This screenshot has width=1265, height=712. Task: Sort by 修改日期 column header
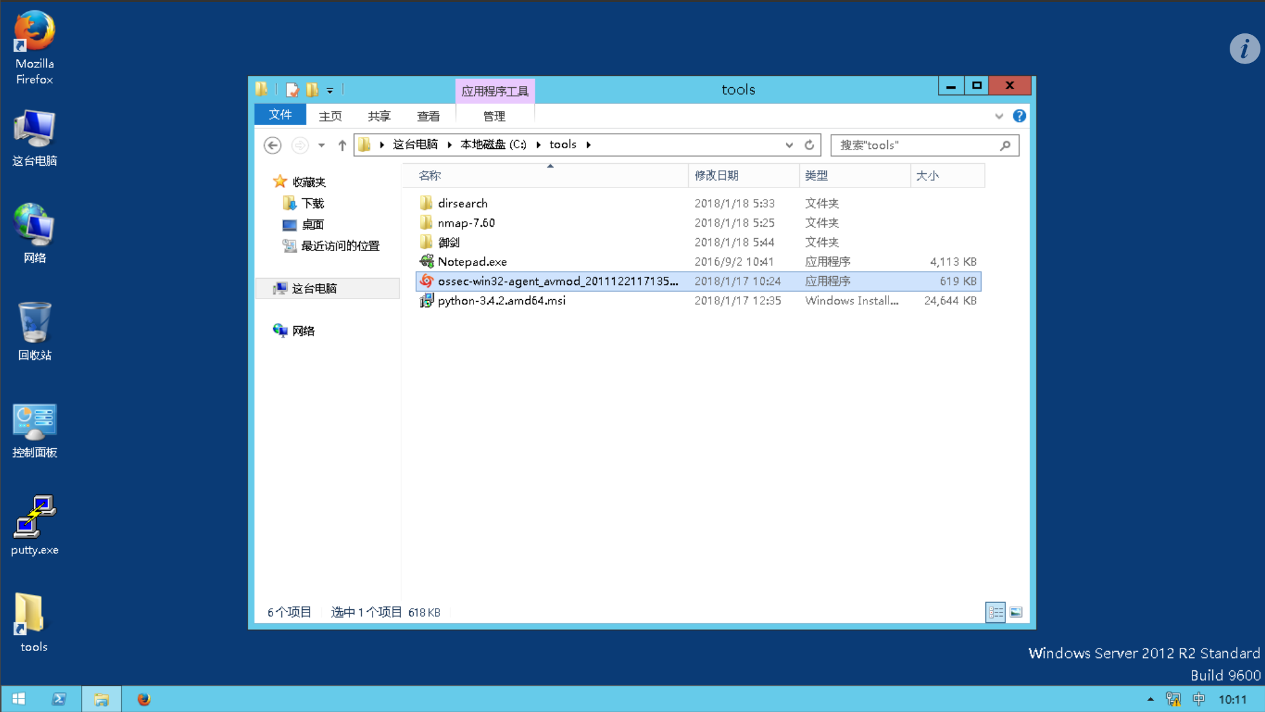pyautogui.click(x=716, y=175)
